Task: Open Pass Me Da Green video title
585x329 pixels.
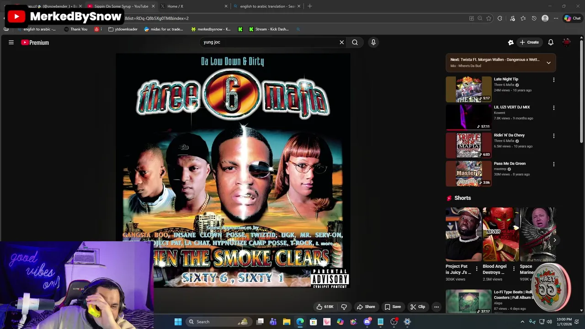Action: click(x=510, y=163)
